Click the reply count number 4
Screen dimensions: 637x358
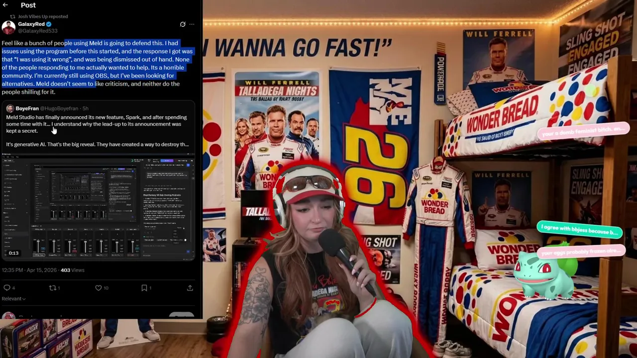[x=13, y=288]
